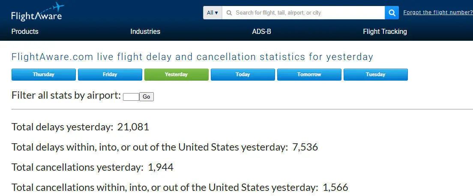Show Tuesday's cancellation statistics
473x196 pixels.
376,75
